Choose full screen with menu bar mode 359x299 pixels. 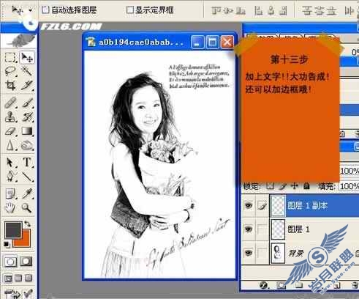pyautogui.click(x=18, y=278)
